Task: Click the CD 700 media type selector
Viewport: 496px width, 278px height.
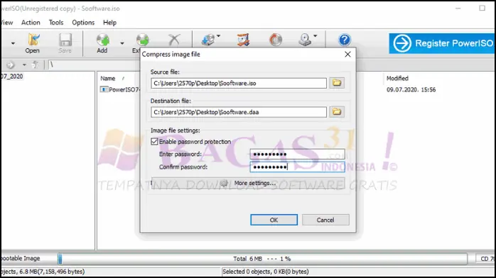Action: [x=486, y=259]
